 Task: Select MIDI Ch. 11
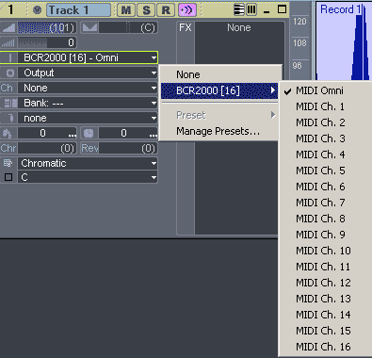pos(326,267)
